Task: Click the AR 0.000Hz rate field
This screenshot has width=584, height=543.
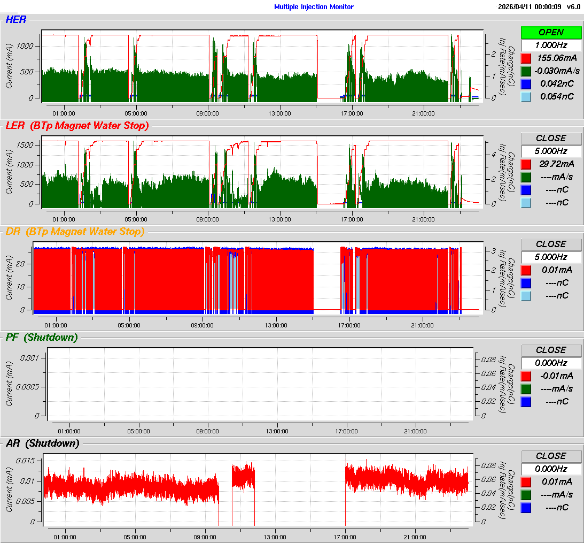Action: [x=551, y=469]
